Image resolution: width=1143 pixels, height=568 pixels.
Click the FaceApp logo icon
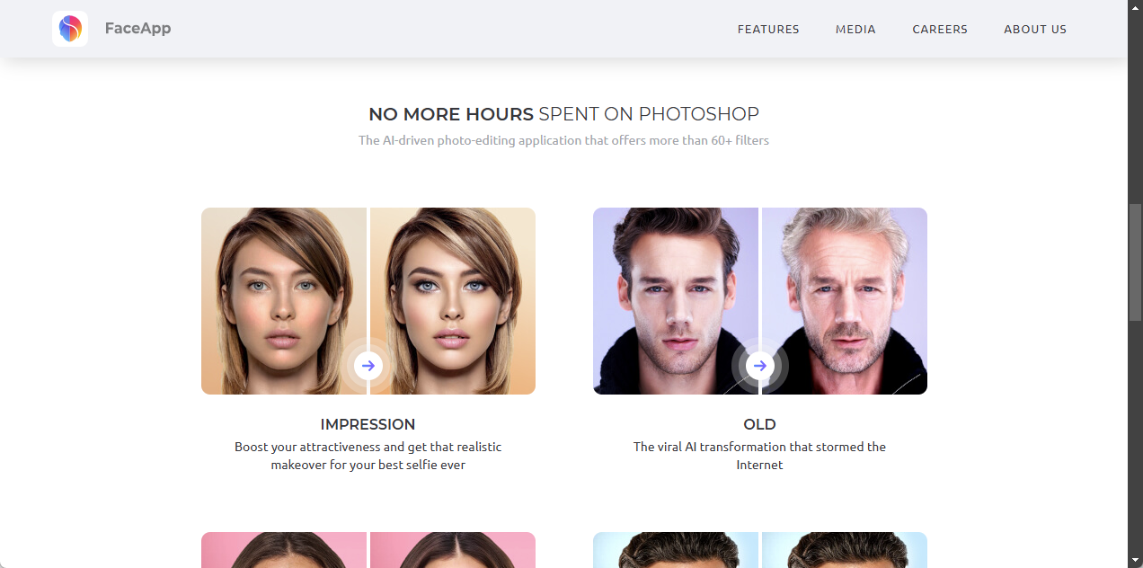click(70, 29)
